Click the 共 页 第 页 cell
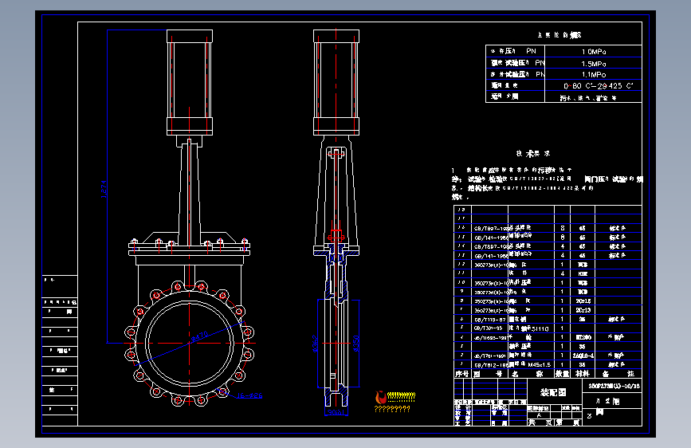The width and height of the screenshot is (691, 448). click(x=555, y=422)
